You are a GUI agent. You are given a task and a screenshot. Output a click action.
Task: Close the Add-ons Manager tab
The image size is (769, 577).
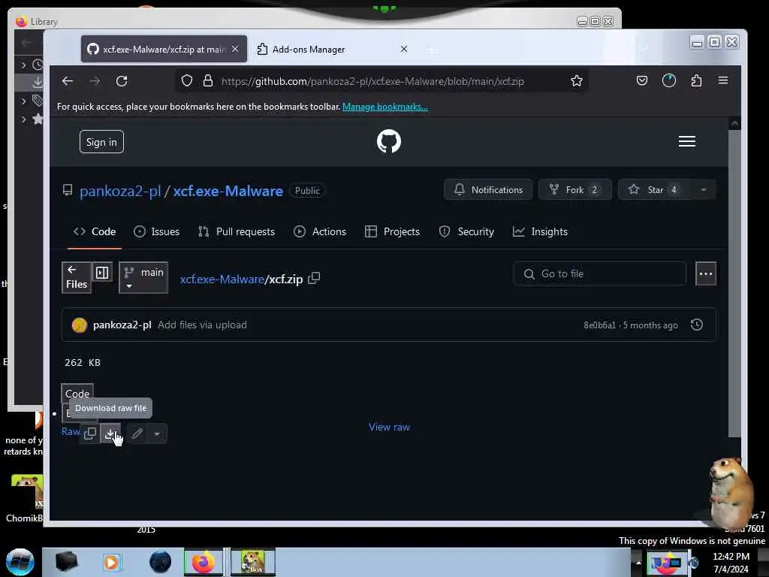[x=404, y=49]
